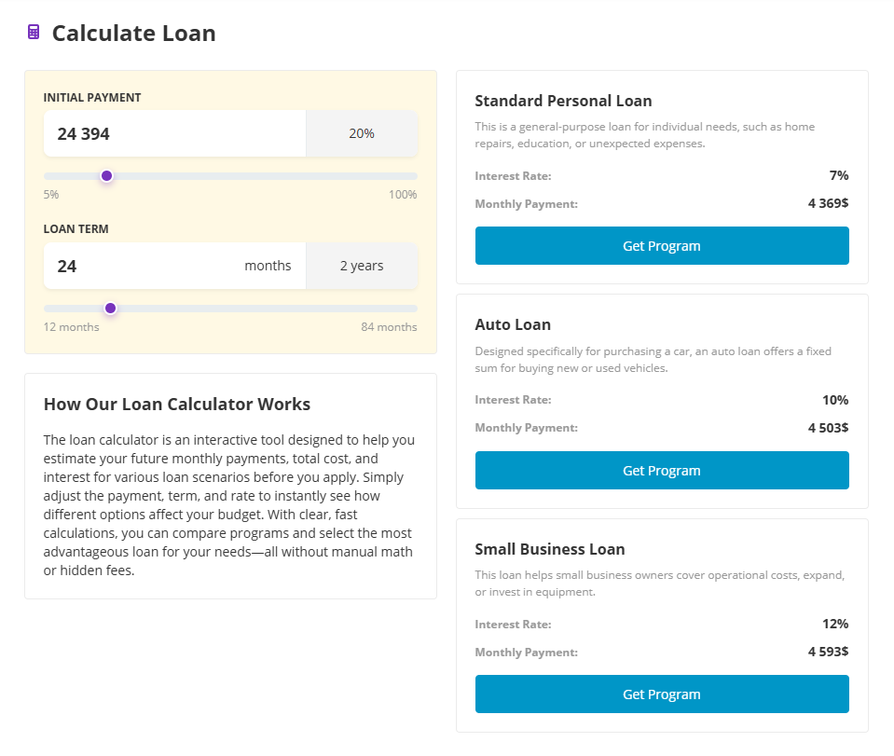Click the initial payment slider track
This screenshot has height=756, width=894.
coord(280,176)
